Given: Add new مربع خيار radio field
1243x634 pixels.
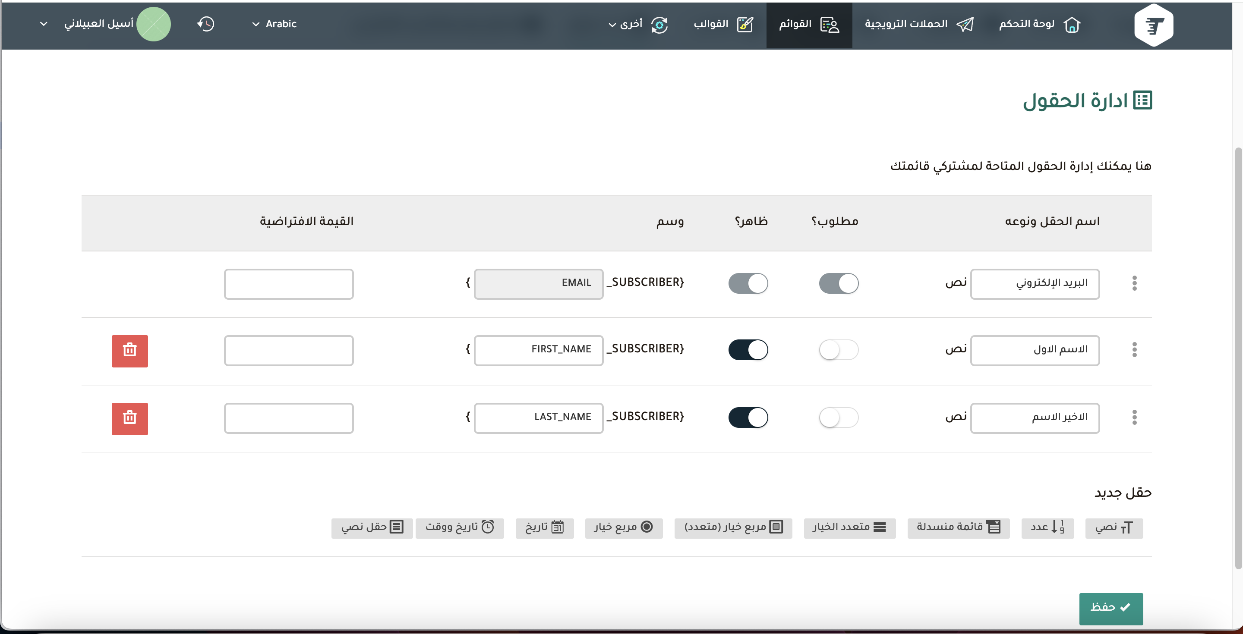Looking at the screenshot, I should 623,527.
